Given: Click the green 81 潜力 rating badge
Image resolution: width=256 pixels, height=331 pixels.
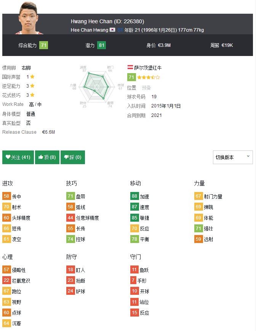Looking at the screenshot, I should click(101, 45).
